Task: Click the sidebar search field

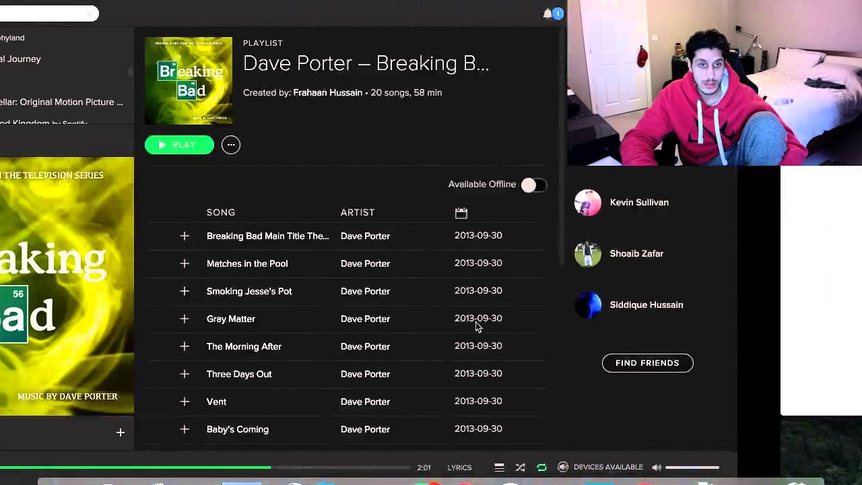Action: click(x=49, y=13)
